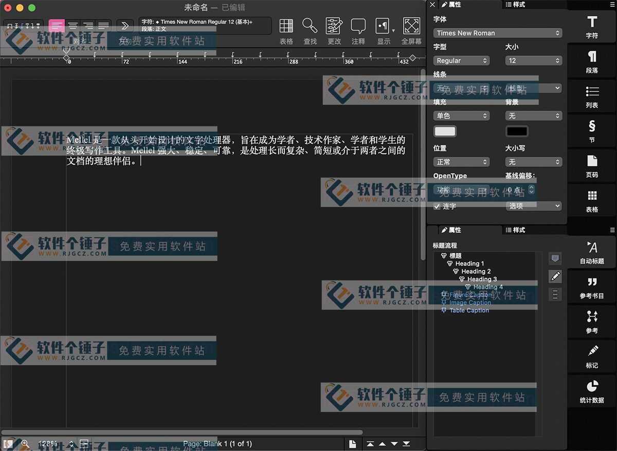
Task: Open the 参考 cross-reference palette
Action: (x=592, y=323)
